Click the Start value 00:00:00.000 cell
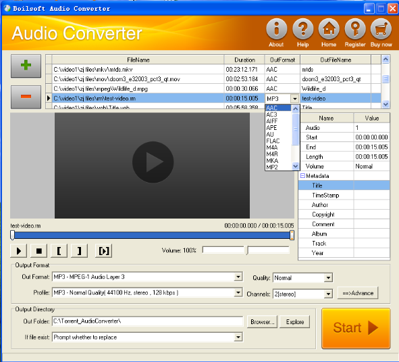Image resolution: width=399 pixels, height=362 pixels. pyautogui.click(x=371, y=137)
